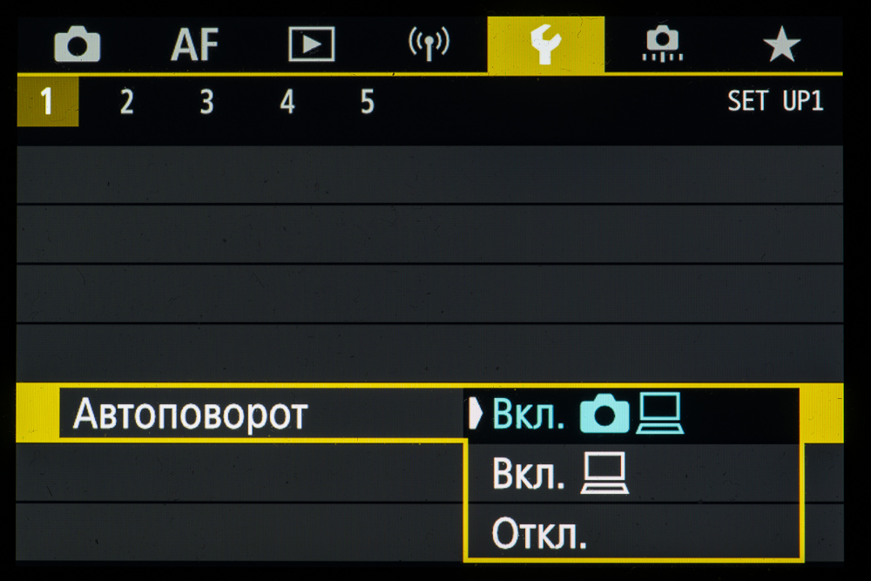
Task: Click the 'Автоповорот' menu item
Action: (191, 415)
